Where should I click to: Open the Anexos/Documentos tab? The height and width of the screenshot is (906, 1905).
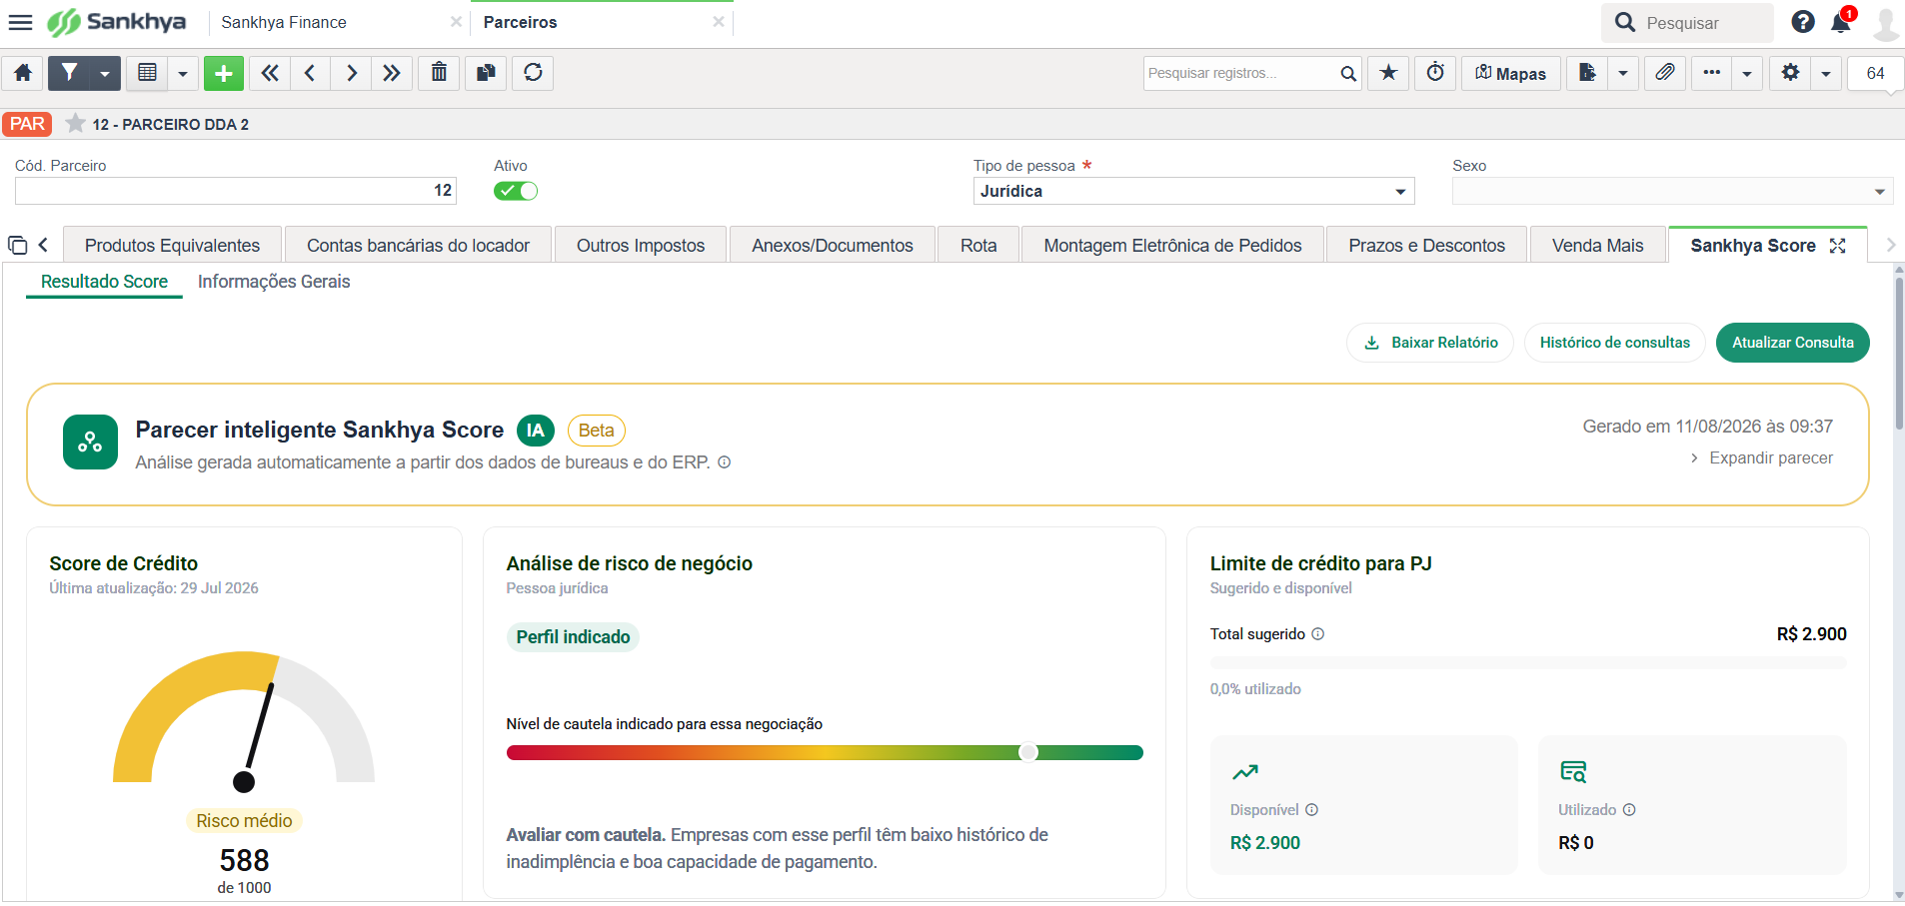[x=833, y=246]
